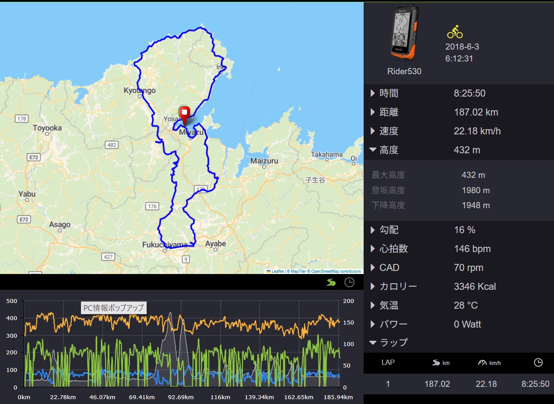The width and height of the screenshot is (554, 404).
Task: Open the OpenStreetMap contributors link
Action: (336, 271)
